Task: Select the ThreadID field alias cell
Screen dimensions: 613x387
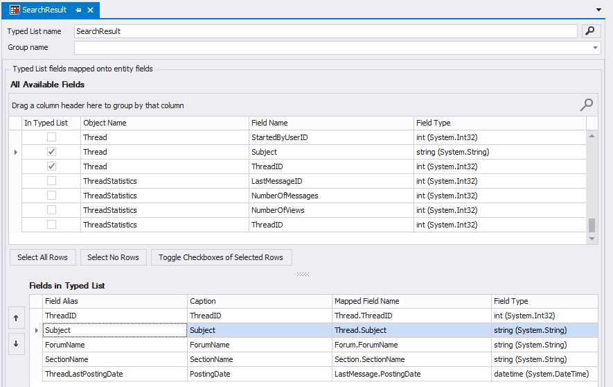Action: coord(114,316)
